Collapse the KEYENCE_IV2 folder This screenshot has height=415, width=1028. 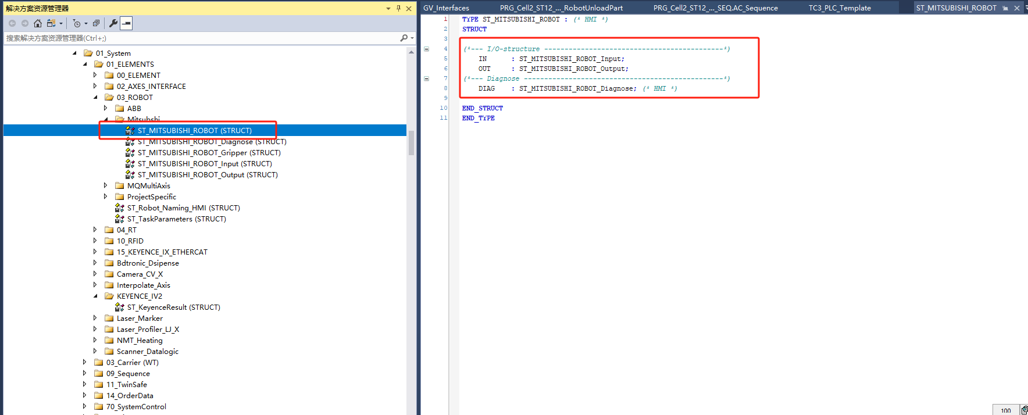[95, 296]
